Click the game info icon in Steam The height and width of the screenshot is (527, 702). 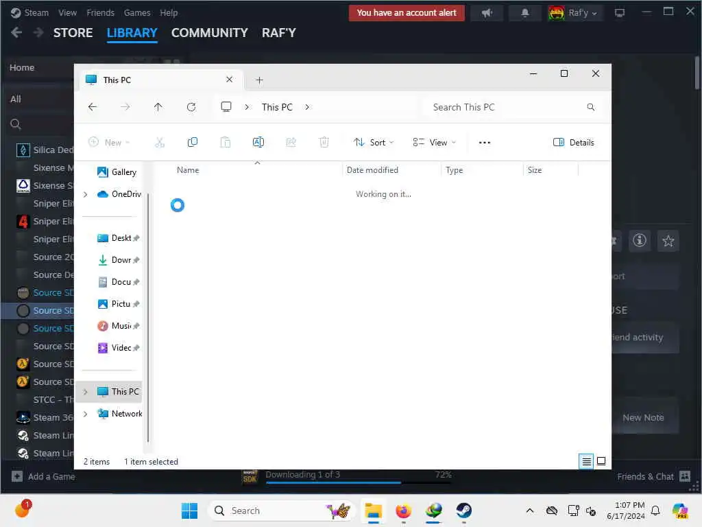(x=640, y=241)
